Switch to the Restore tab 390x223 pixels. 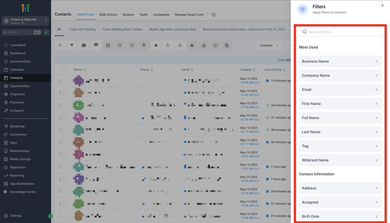click(128, 15)
